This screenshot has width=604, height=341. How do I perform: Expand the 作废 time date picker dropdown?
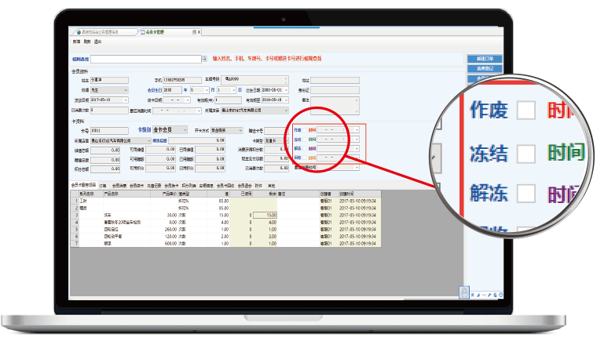tap(357, 130)
